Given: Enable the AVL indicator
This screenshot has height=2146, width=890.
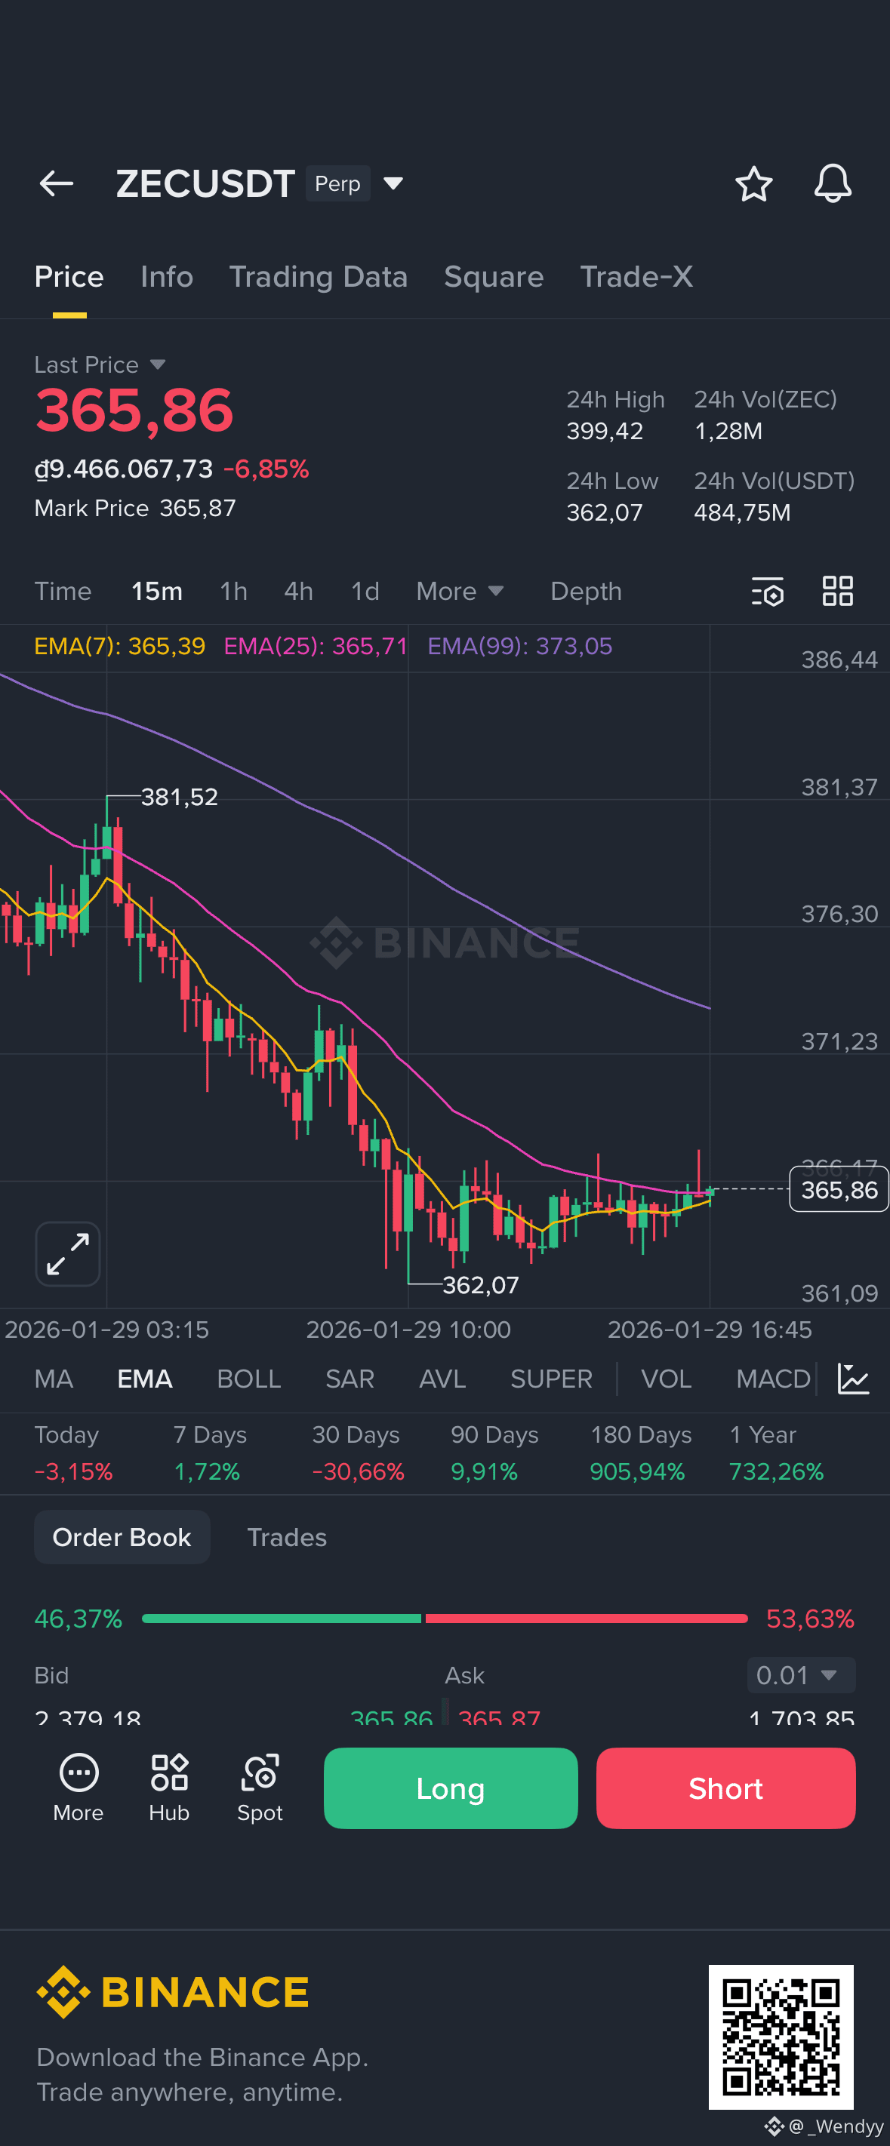Looking at the screenshot, I should [x=442, y=1379].
